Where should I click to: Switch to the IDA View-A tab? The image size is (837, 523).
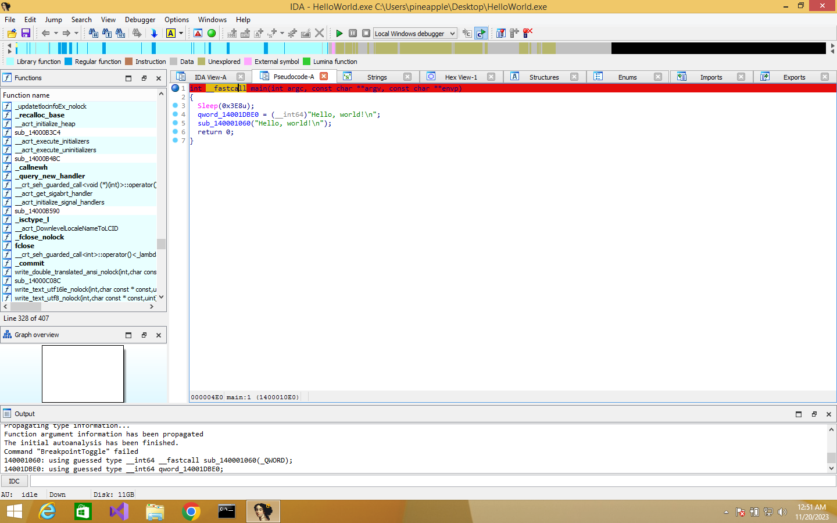[x=210, y=77]
